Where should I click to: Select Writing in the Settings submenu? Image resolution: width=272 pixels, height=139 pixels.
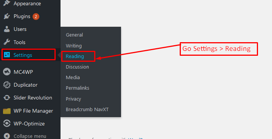point(74,46)
